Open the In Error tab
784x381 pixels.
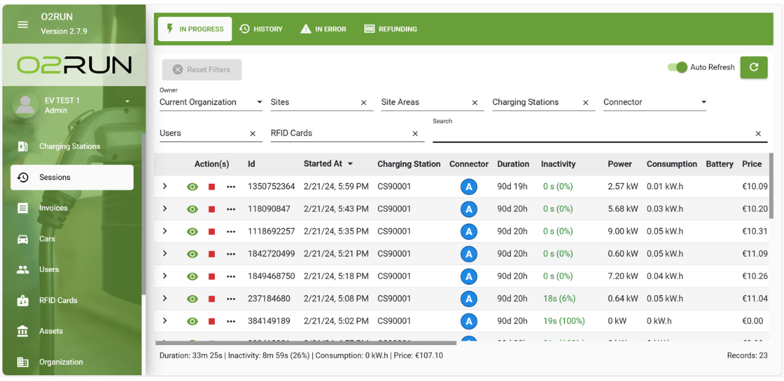pos(323,29)
